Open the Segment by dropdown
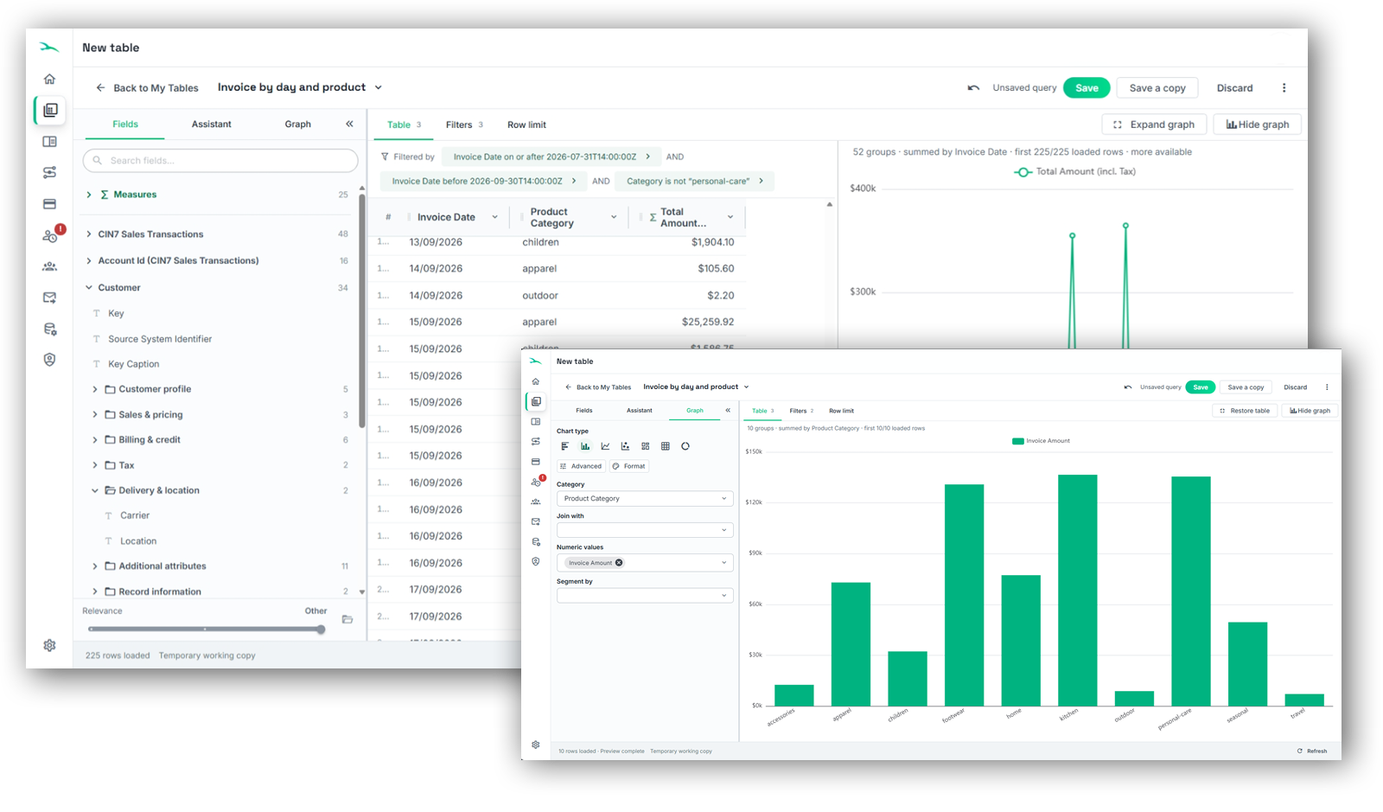This screenshot has height=812, width=1383. 645,595
